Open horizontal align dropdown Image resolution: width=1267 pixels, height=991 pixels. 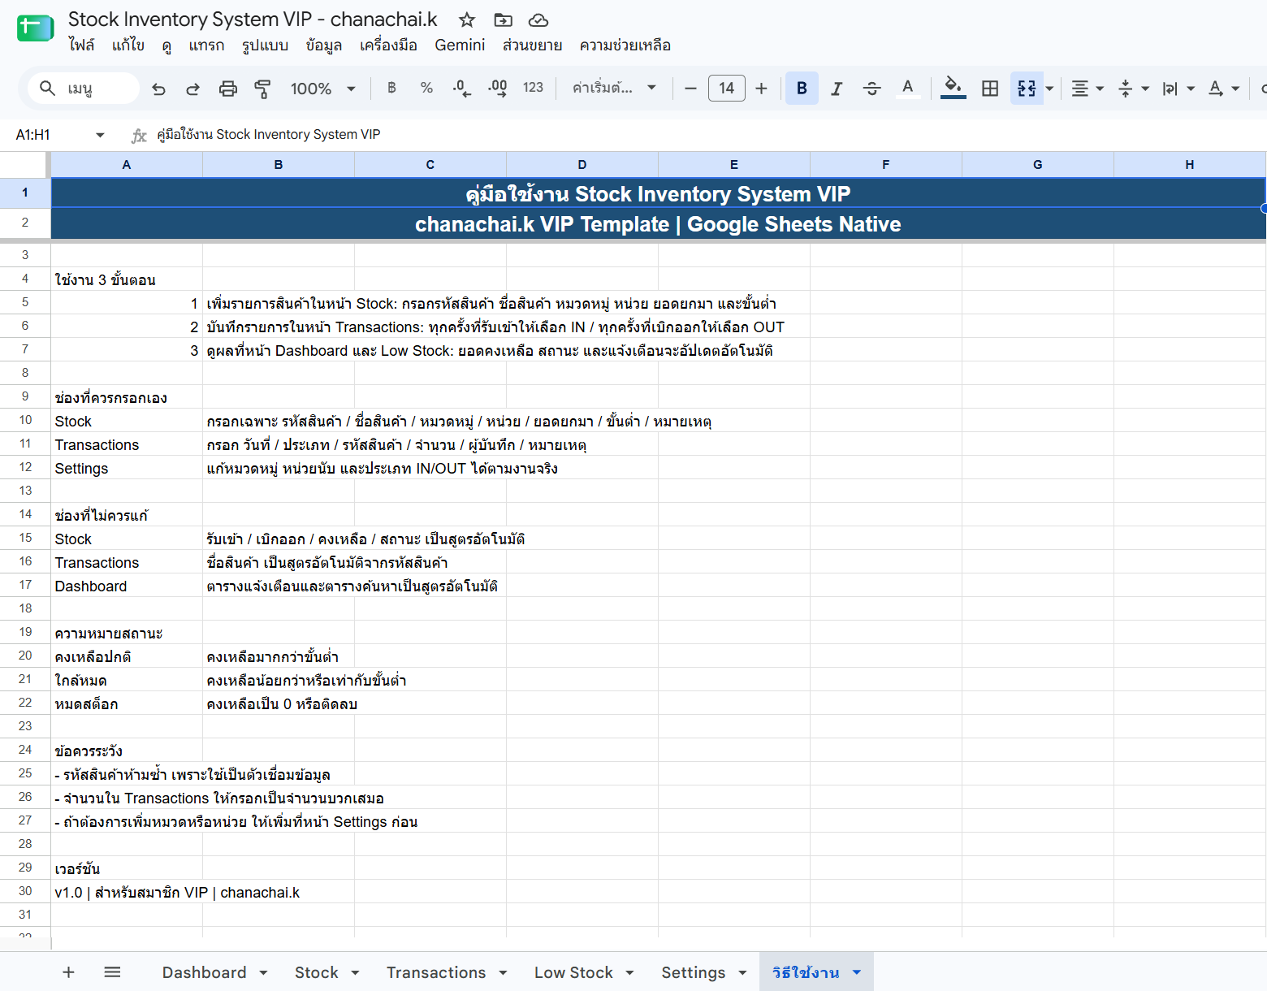[x=1088, y=88]
